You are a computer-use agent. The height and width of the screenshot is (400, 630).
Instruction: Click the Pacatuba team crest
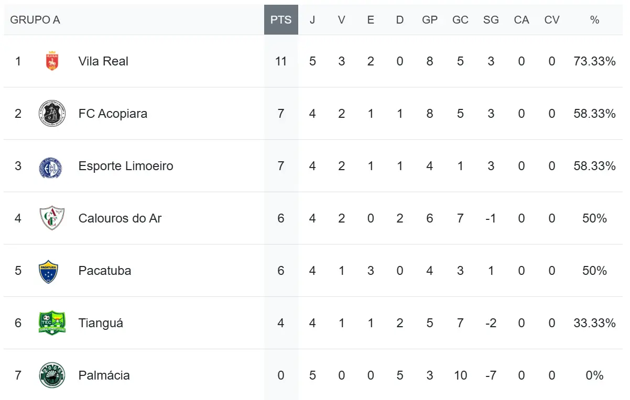pos(48,272)
